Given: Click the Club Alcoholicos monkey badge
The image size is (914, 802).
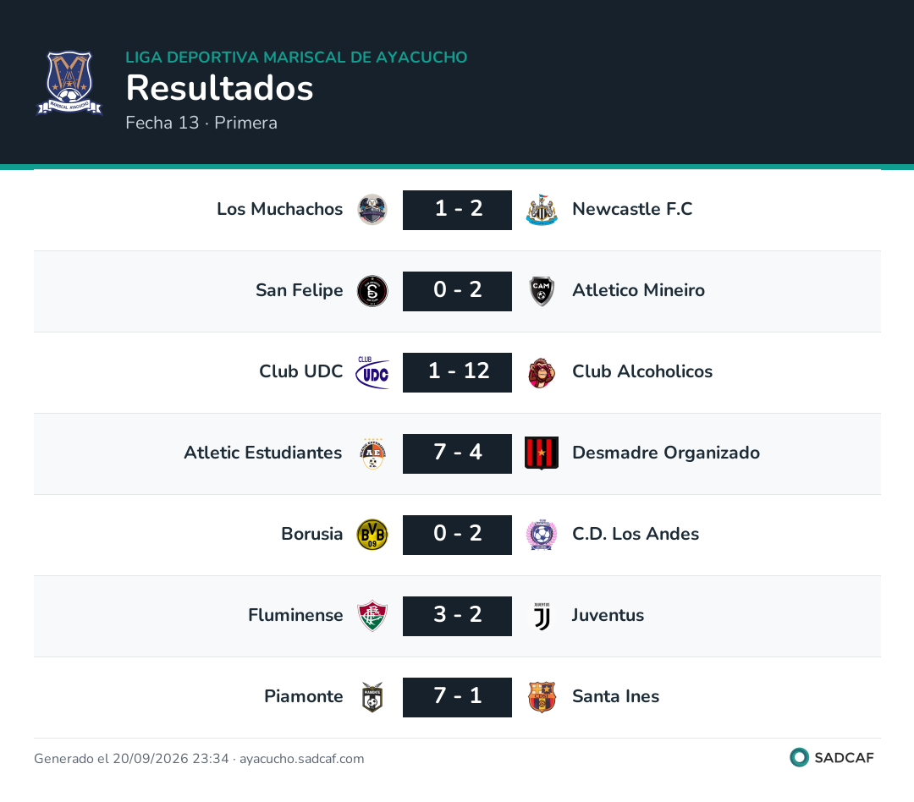Looking at the screenshot, I should point(542,372).
